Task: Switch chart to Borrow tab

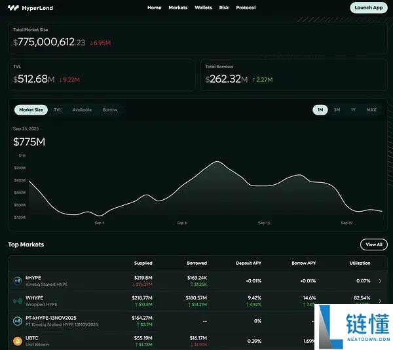Action: click(x=110, y=110)
